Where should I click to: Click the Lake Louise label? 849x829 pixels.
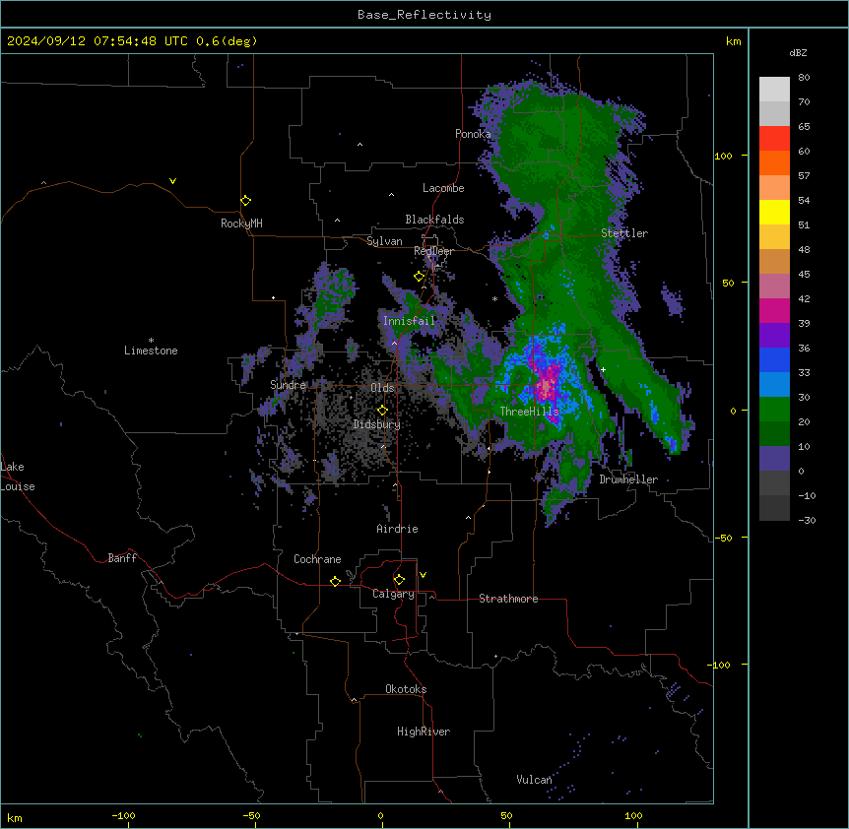coord(18,477)
